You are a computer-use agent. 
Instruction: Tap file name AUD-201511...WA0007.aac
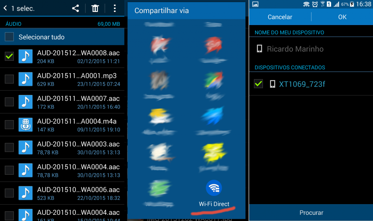click(78, 99)
